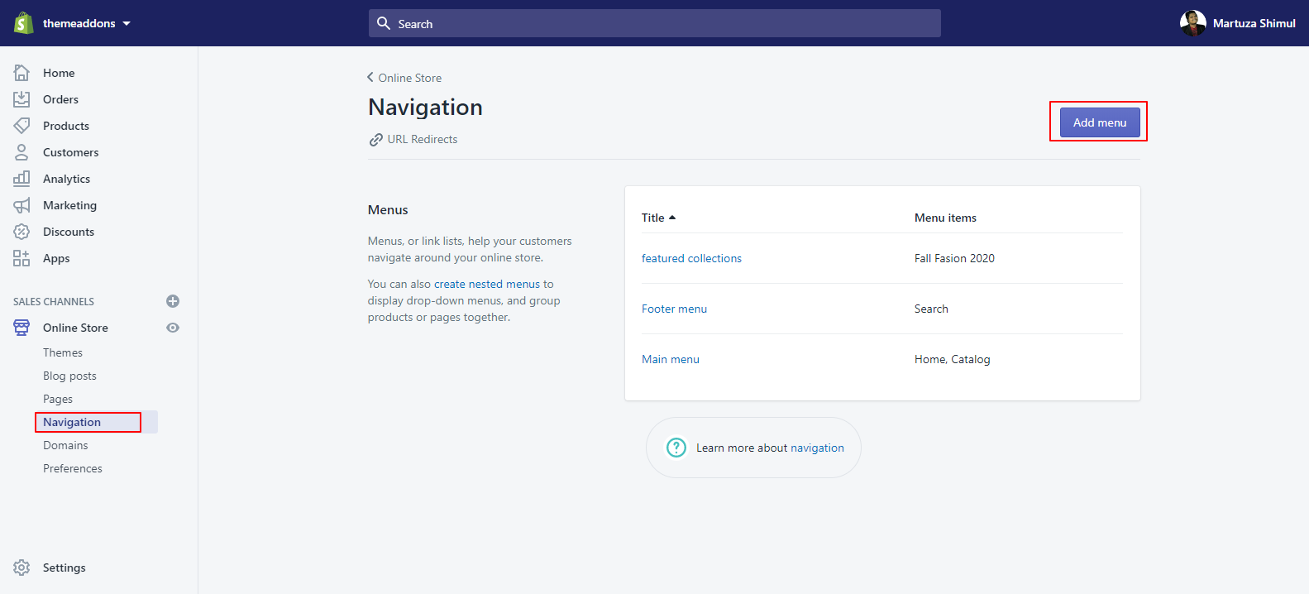Screen dimensions: 1309x594
Task: Open Home in the sidebar
Action: (x=59, y=73)
